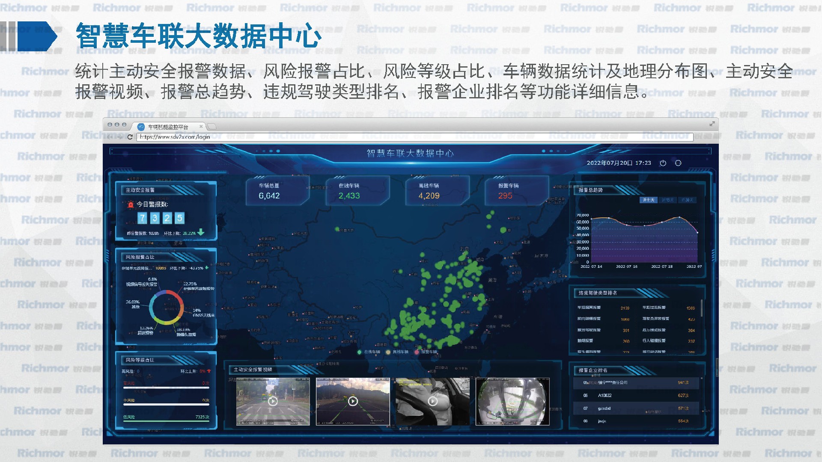Image resolution: width=822 pixels, height=462 pixels.
Task: Click the 车辆总量 6,642 card
Action: tap(277, 191)
